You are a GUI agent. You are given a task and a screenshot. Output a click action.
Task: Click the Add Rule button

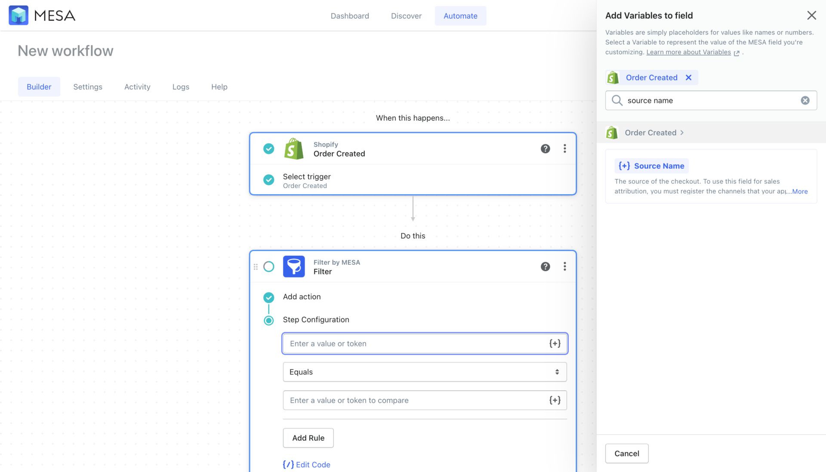pyautogui.click(x=308, y=438)
